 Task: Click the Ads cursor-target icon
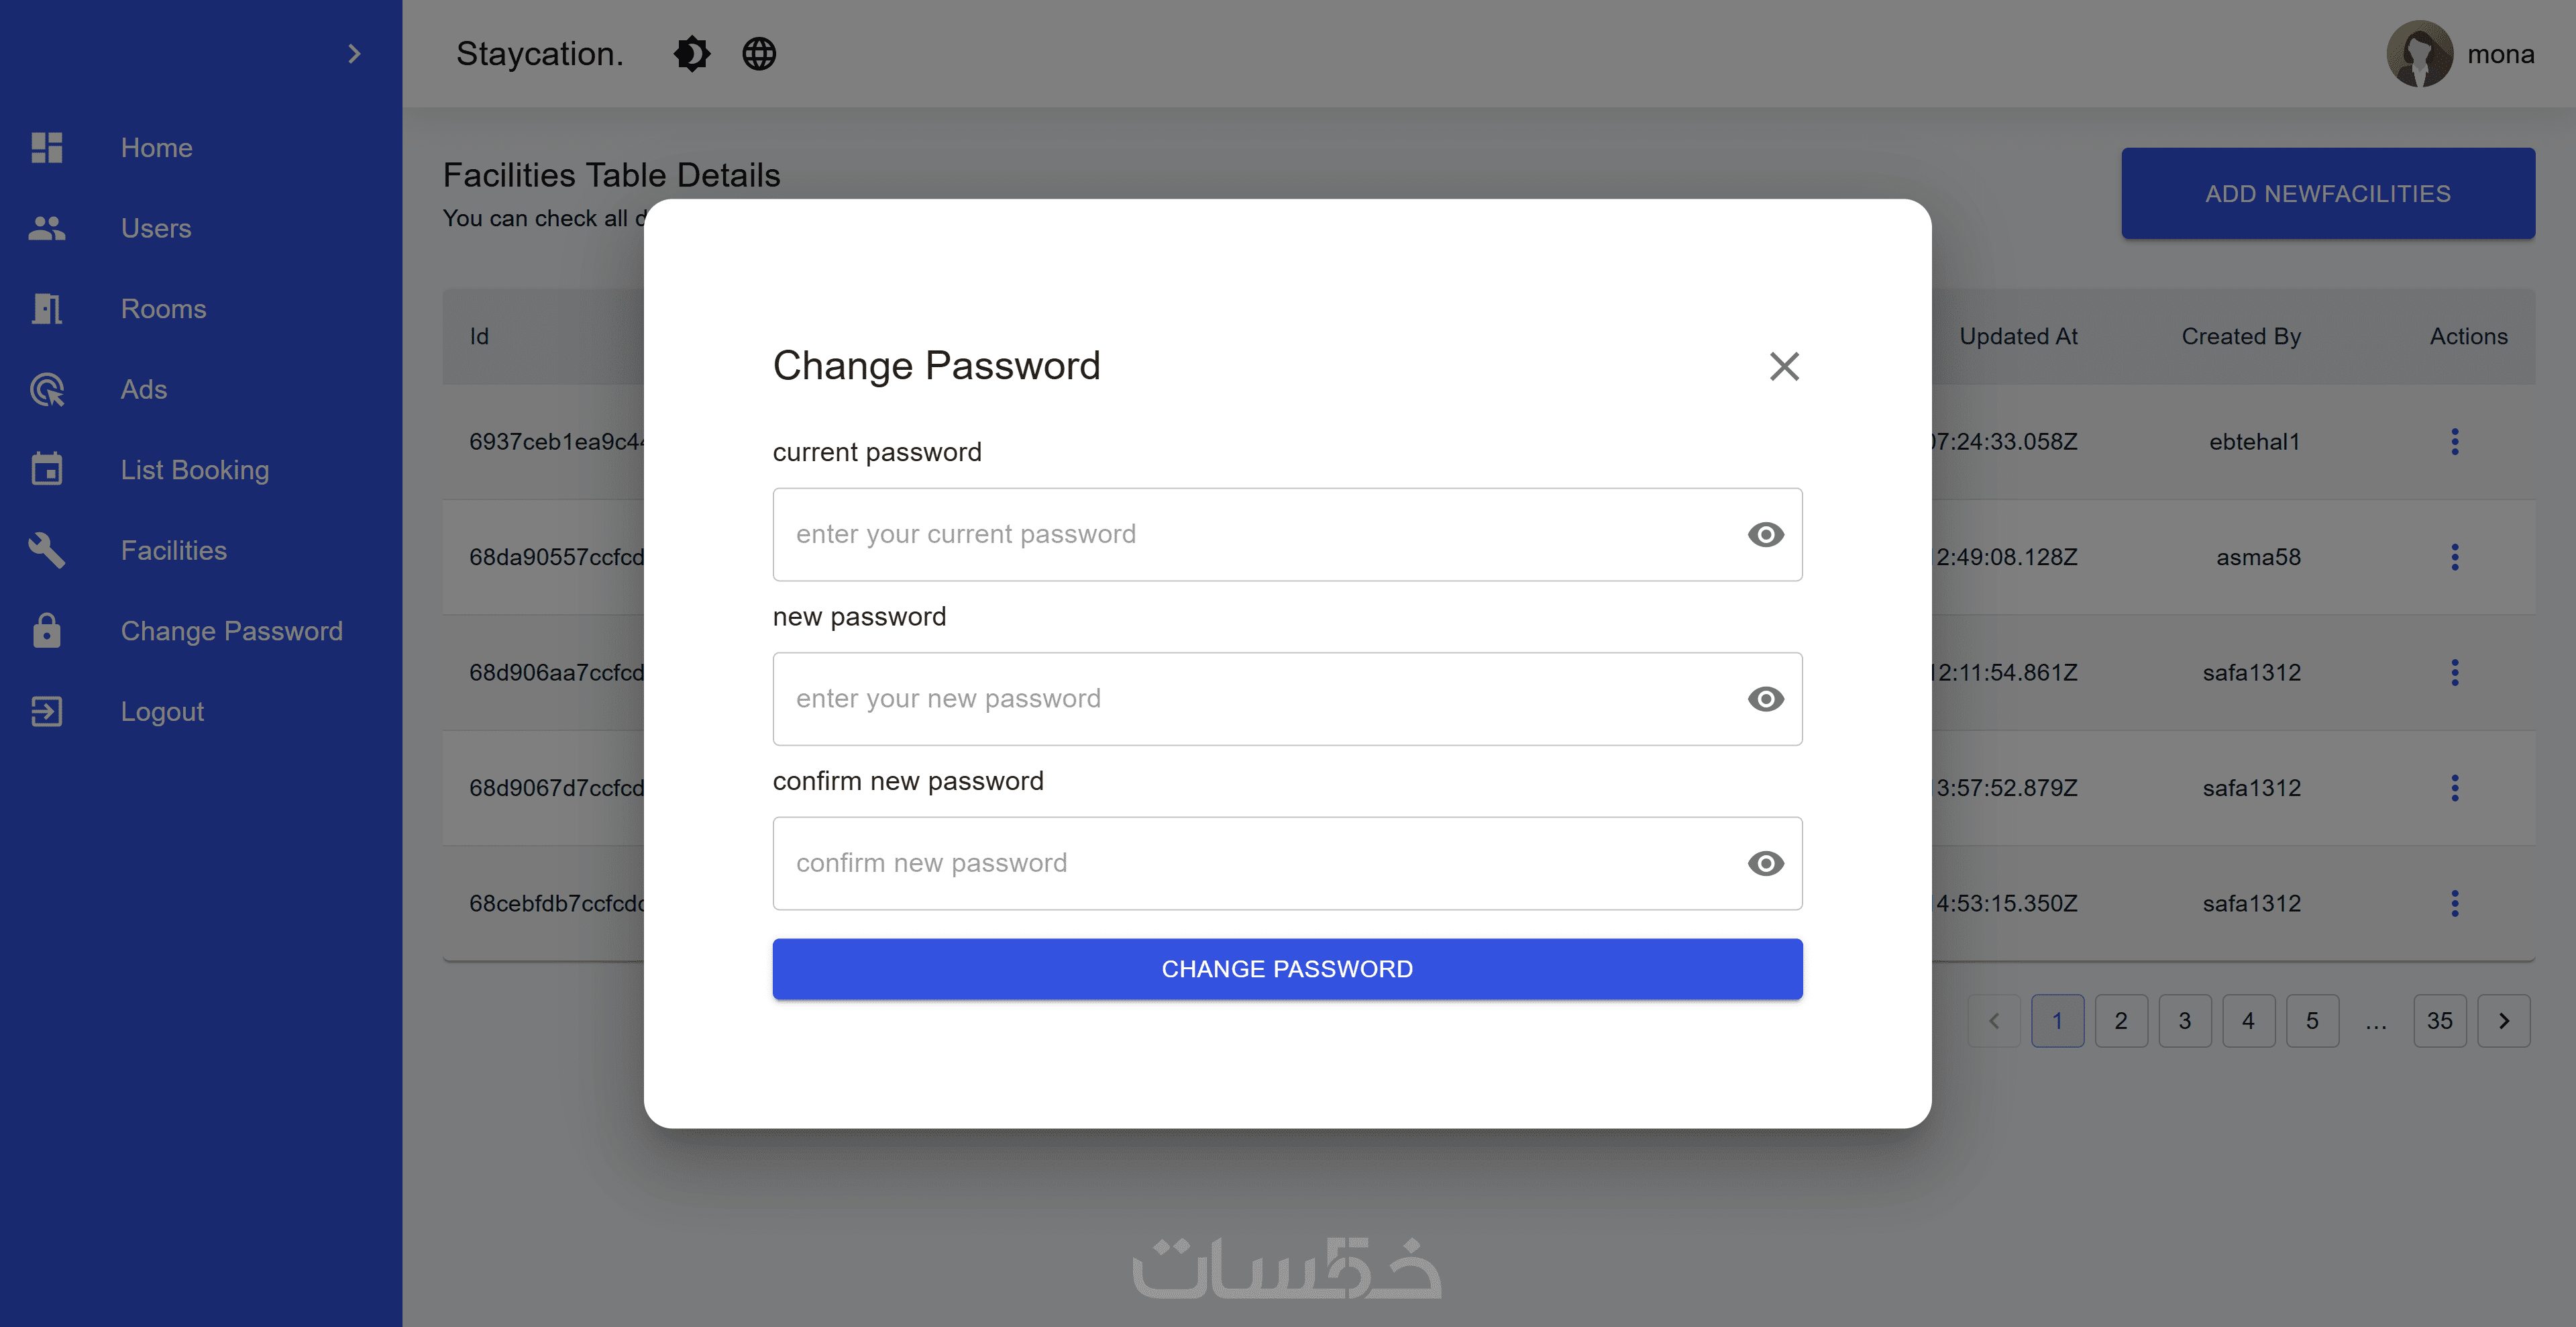click(47, 389)
